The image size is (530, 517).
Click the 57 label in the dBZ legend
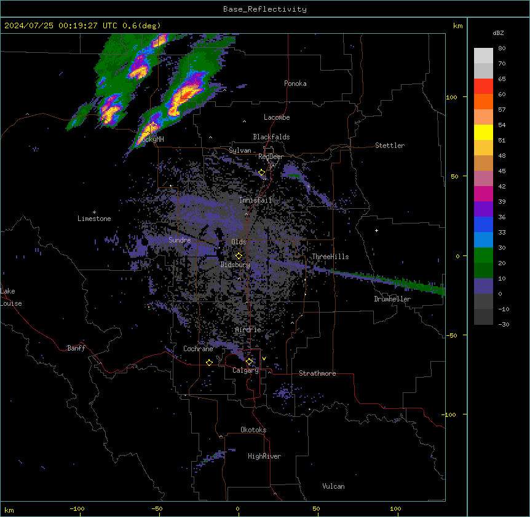click(502, 110)
